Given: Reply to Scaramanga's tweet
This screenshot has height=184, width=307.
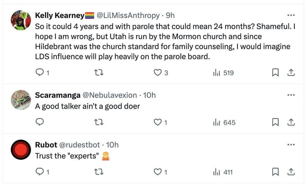Looking at the screenshot, I should 39,122.
